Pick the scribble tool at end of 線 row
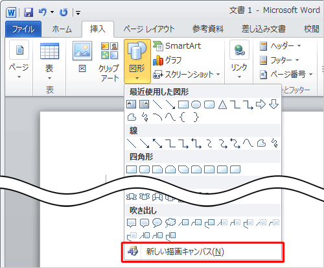The image size is (324, 268). 275,143
